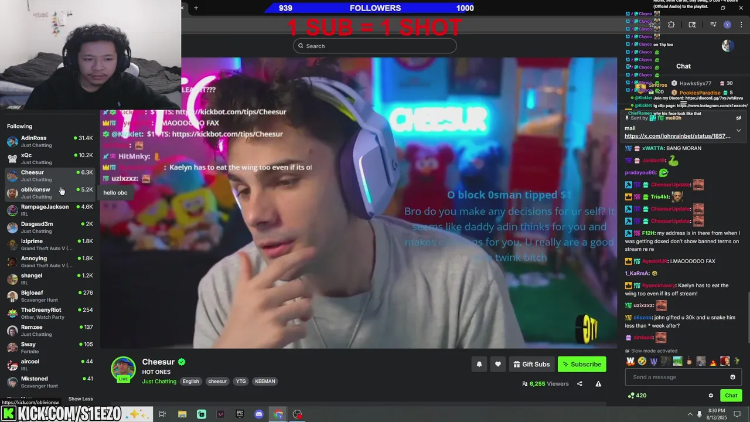Open the browser media control icon

[713, 25]
